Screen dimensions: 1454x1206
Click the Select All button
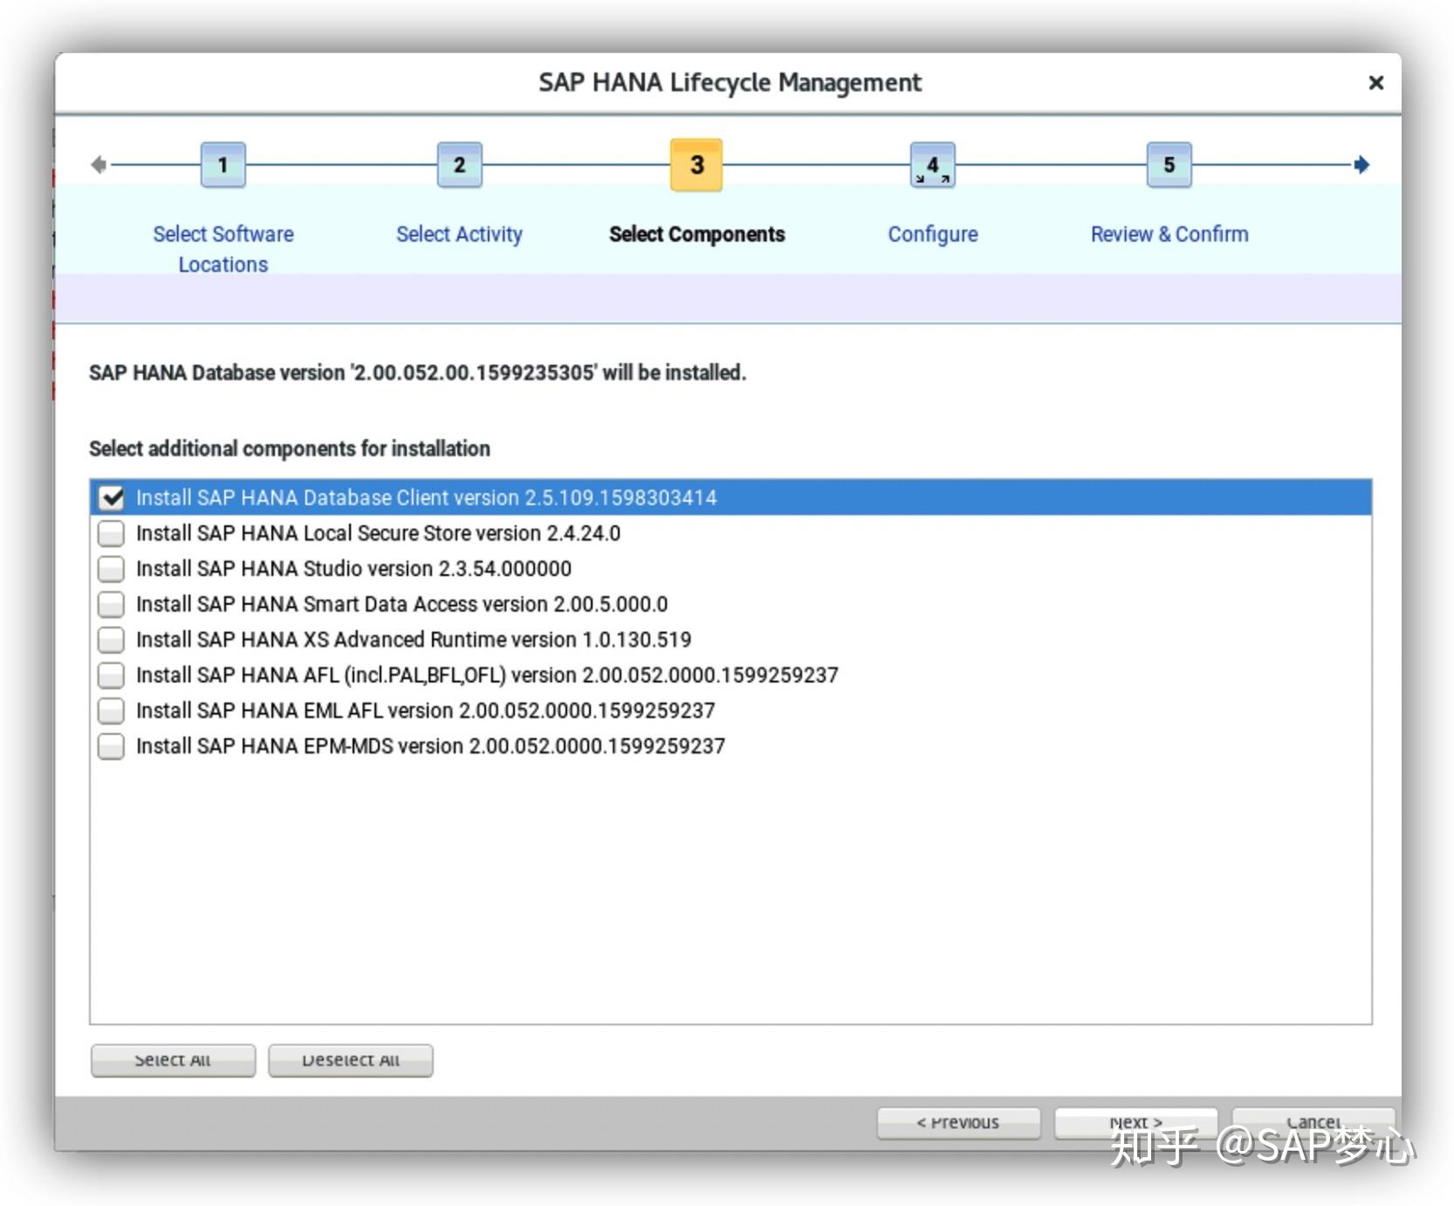[173, 1060]
